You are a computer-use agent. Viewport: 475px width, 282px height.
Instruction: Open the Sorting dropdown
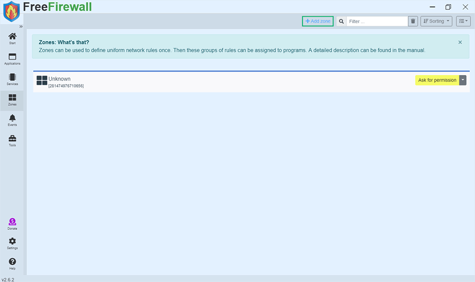pyautogui.click(x=436, y=21)
